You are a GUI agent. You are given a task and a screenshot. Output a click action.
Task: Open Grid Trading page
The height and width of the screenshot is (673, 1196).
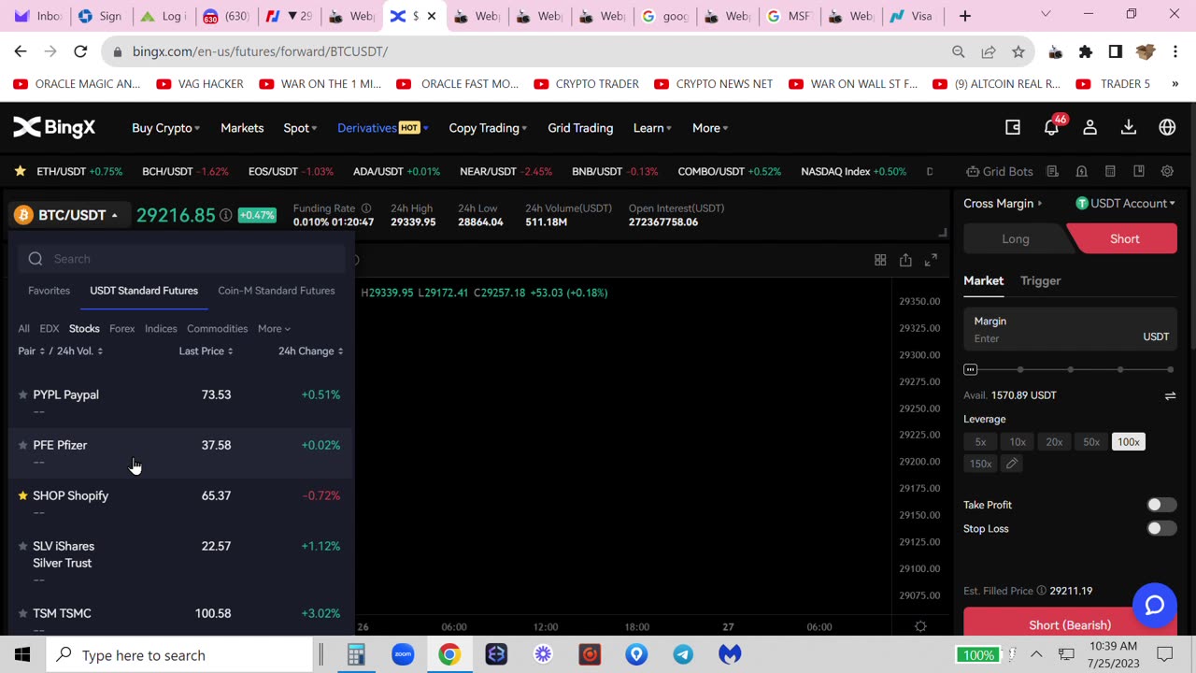point(580,128)
